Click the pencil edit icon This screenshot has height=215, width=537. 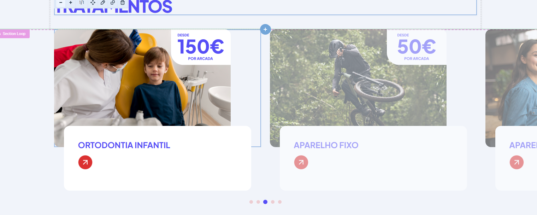point(103,2)
